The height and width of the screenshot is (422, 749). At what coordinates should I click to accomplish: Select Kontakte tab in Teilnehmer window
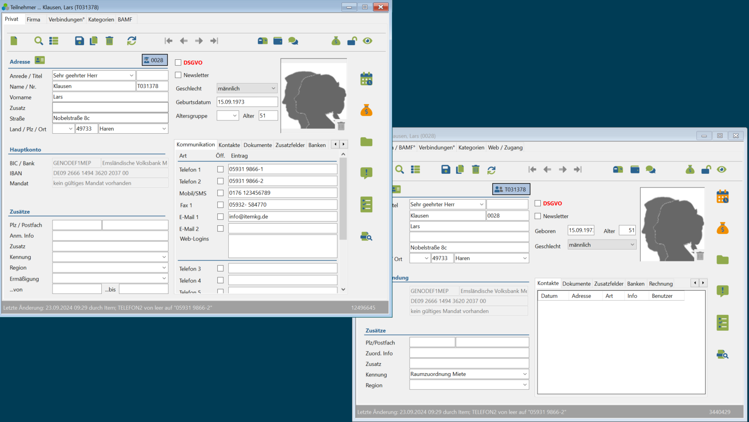pyautogui.click(x=229, y=145)
